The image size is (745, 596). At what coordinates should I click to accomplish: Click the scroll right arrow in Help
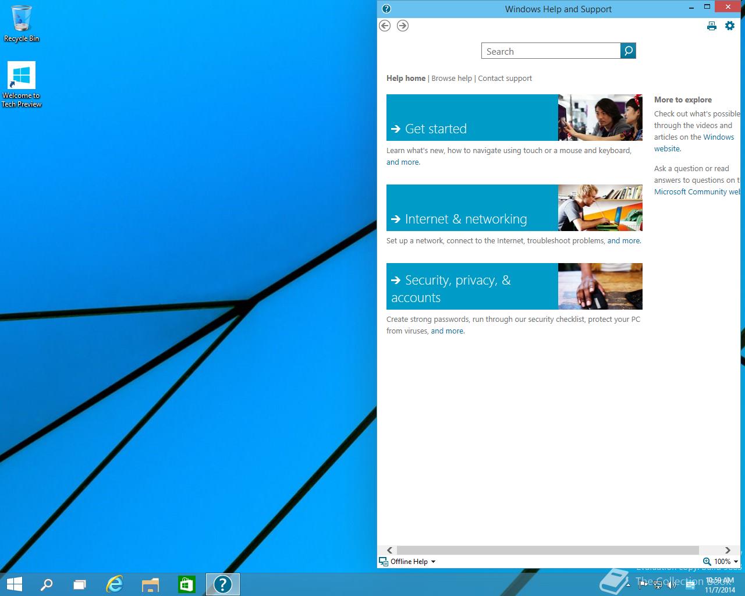click(728, 550)
